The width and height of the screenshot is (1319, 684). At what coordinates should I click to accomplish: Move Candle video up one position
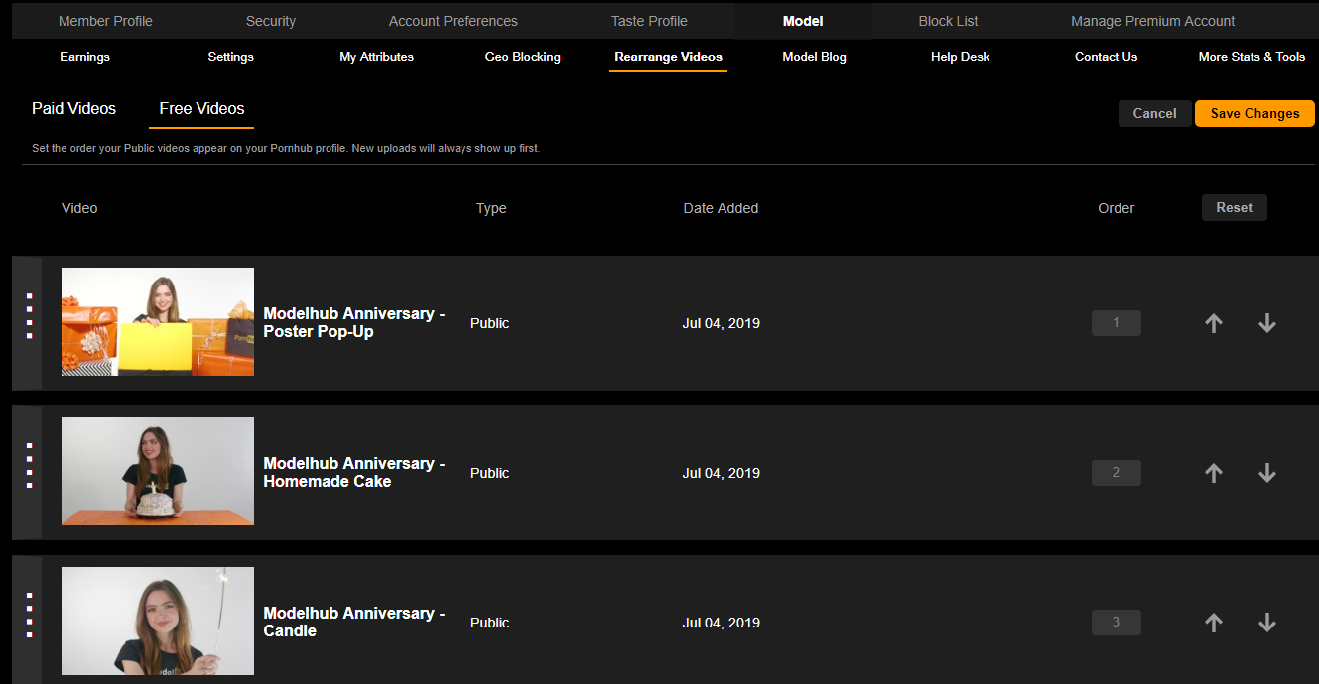(x=1213, y=623)
